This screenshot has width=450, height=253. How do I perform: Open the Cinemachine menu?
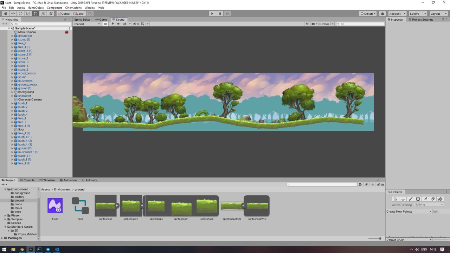coord(73,7)
